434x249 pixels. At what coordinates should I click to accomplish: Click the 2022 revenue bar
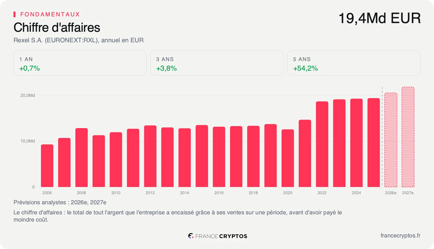322,144
